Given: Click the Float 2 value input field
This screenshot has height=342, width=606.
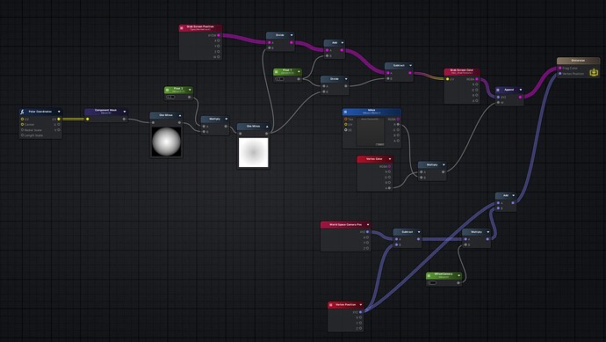Looking at the screenshot, I should coord(171,97).
